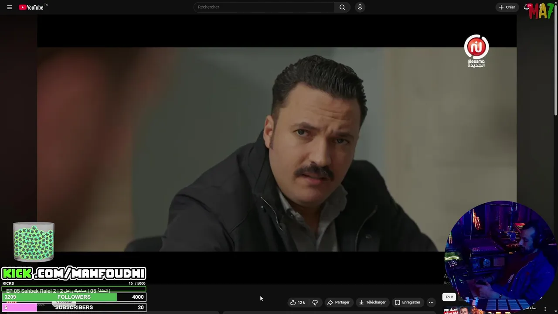This screenshot has height=314, width=558.
Task: Click the down arrow of page scrollbar
Action: click(556, 311)
